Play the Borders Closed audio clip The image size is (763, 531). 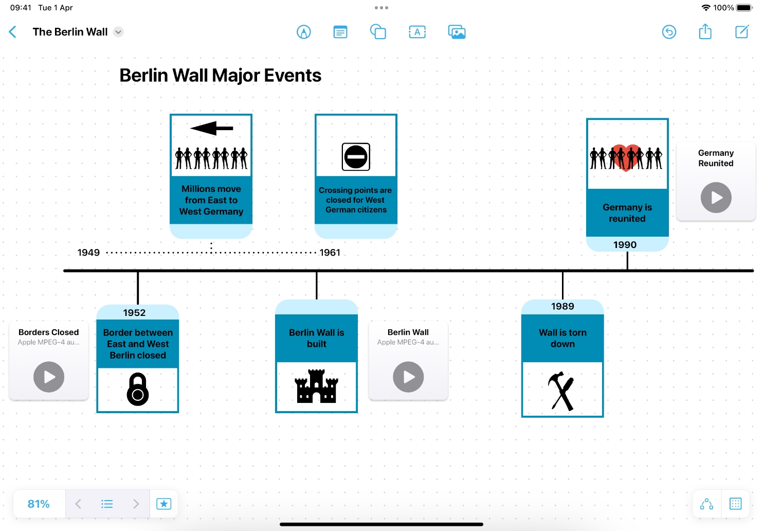point(49,377)
